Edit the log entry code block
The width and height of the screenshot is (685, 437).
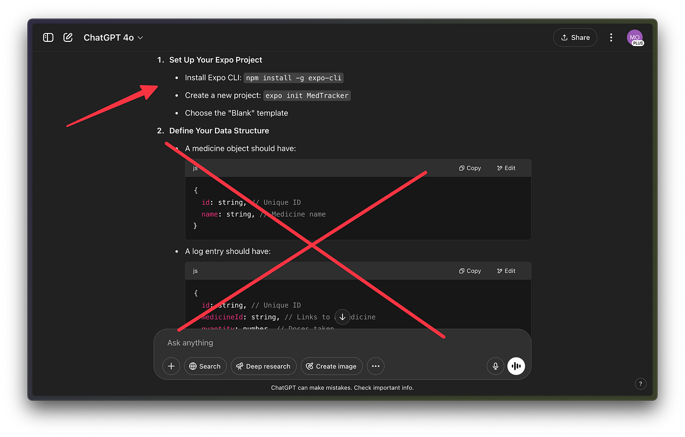point(506,271)
